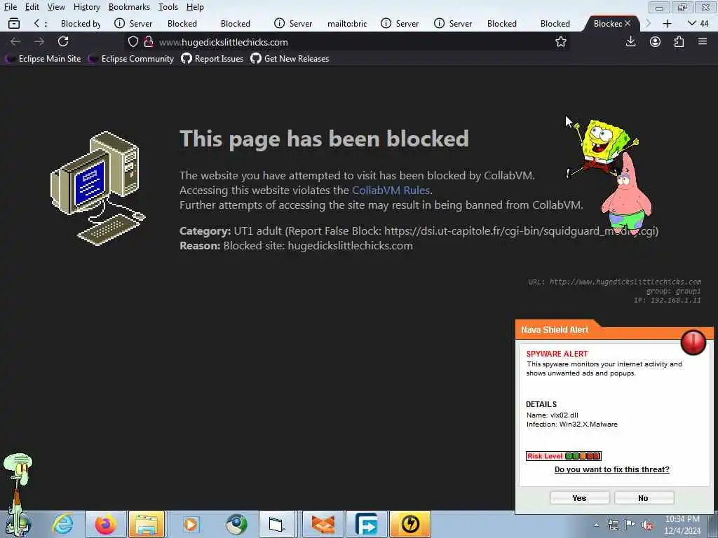Viewport: 718px width, 538px height.
Task: Click Yes in Nava Shield Alert
Action: pyautogui.click(x=579, y=498)
